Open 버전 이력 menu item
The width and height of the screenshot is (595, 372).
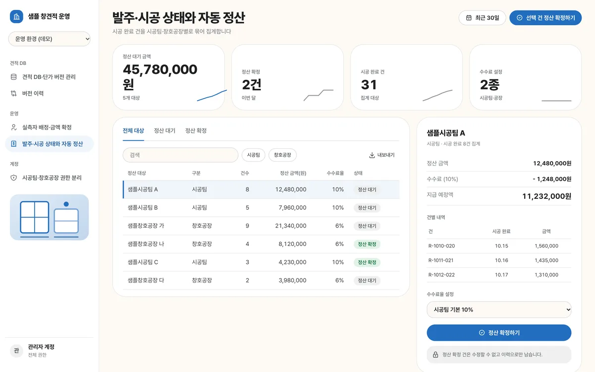50,93
